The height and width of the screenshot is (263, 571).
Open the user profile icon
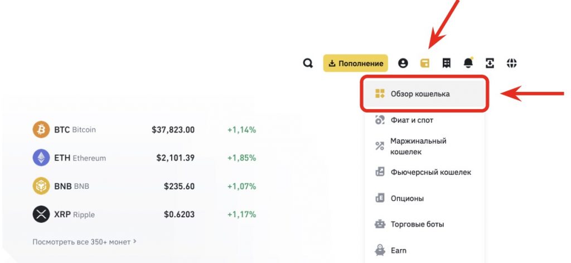point(403,64)
